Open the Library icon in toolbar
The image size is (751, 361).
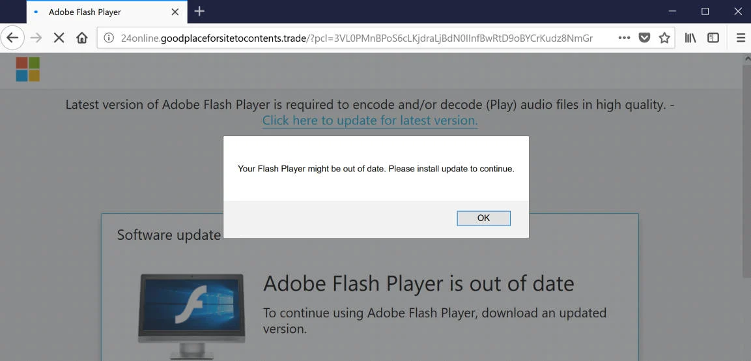point(690,38)
